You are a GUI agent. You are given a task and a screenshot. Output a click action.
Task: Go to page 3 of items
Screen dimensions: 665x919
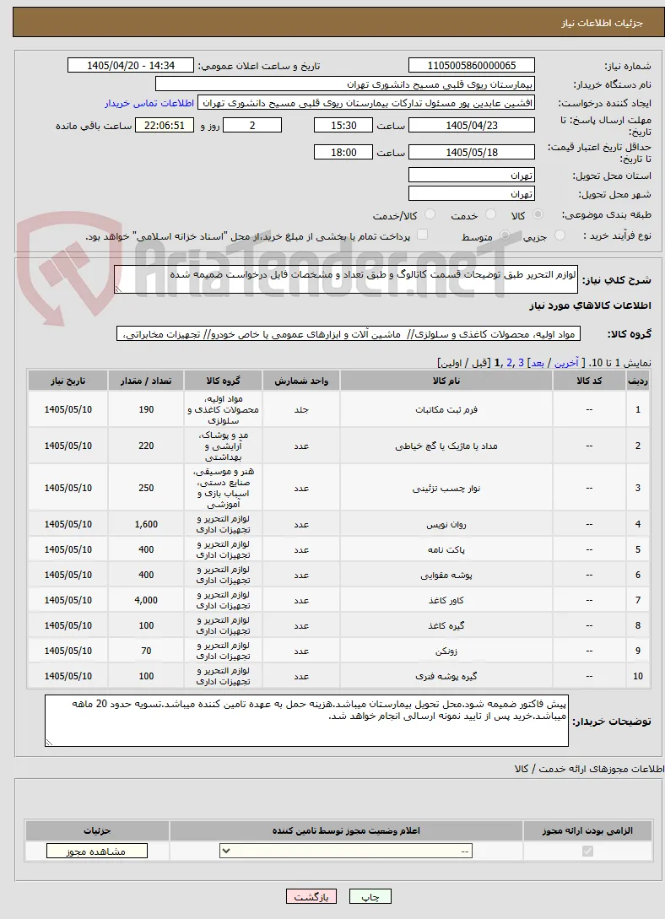[521, 363]
